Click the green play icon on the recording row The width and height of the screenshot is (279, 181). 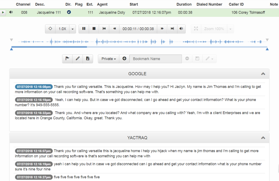point(3,12)
